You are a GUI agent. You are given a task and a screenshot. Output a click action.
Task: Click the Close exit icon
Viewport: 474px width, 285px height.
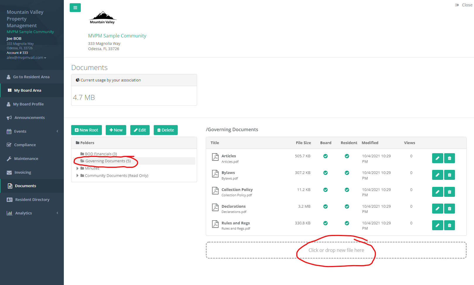click(457, 5)
